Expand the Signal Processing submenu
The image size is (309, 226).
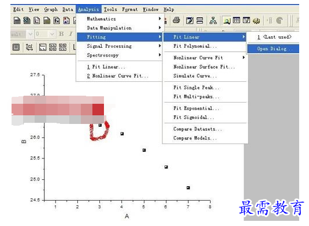click(x=120, y=46)
